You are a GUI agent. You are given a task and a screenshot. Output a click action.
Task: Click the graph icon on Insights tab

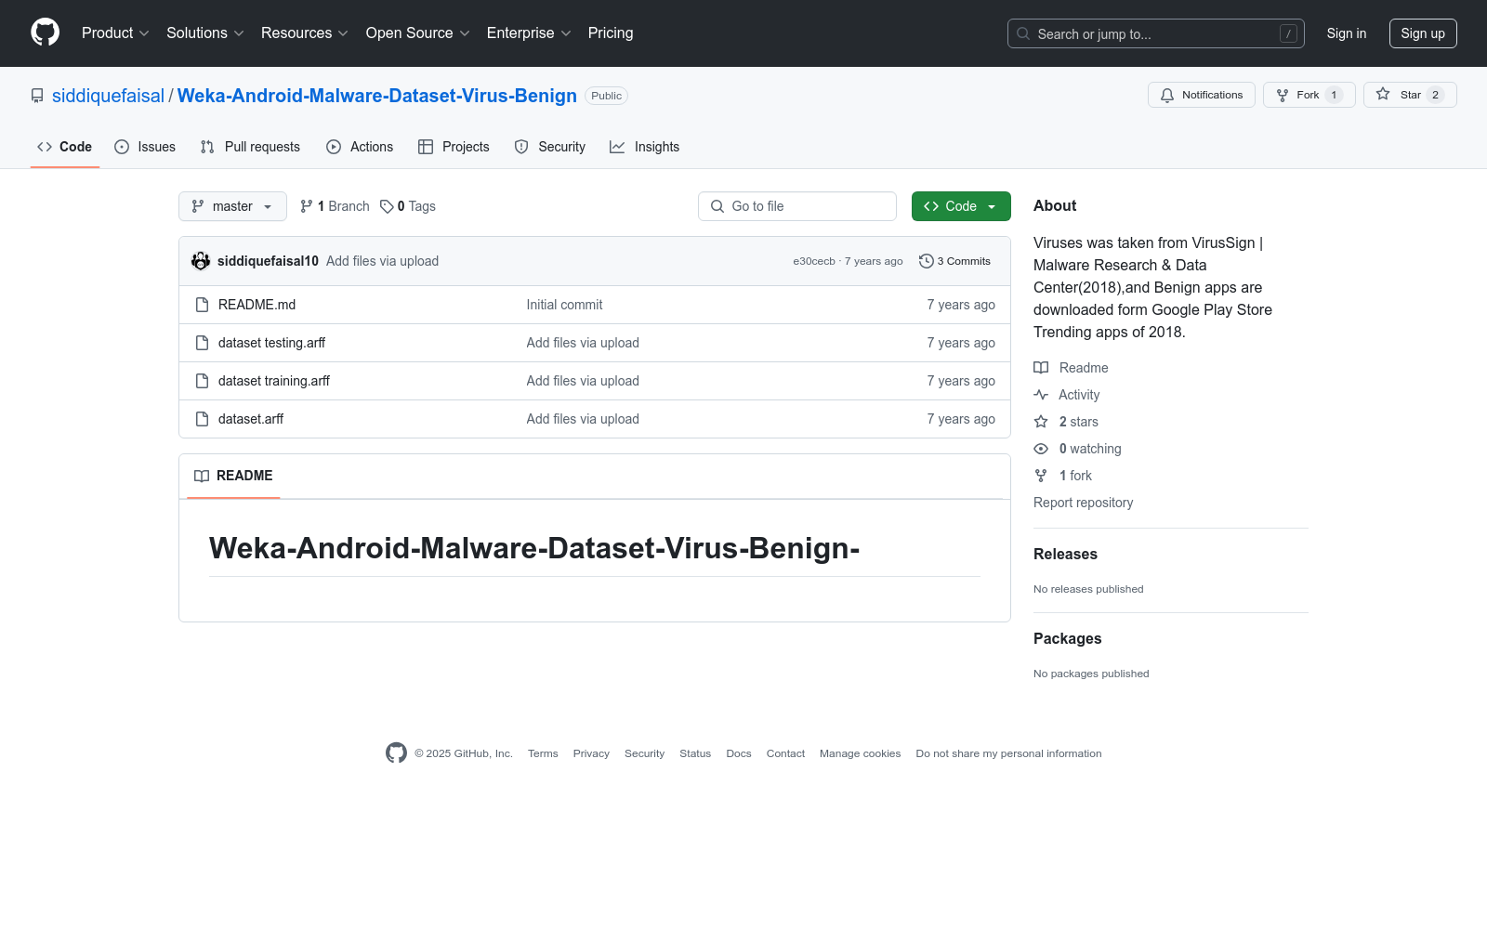click(617, 147)
